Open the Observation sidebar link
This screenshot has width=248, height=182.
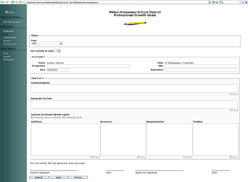pos(10,37)
